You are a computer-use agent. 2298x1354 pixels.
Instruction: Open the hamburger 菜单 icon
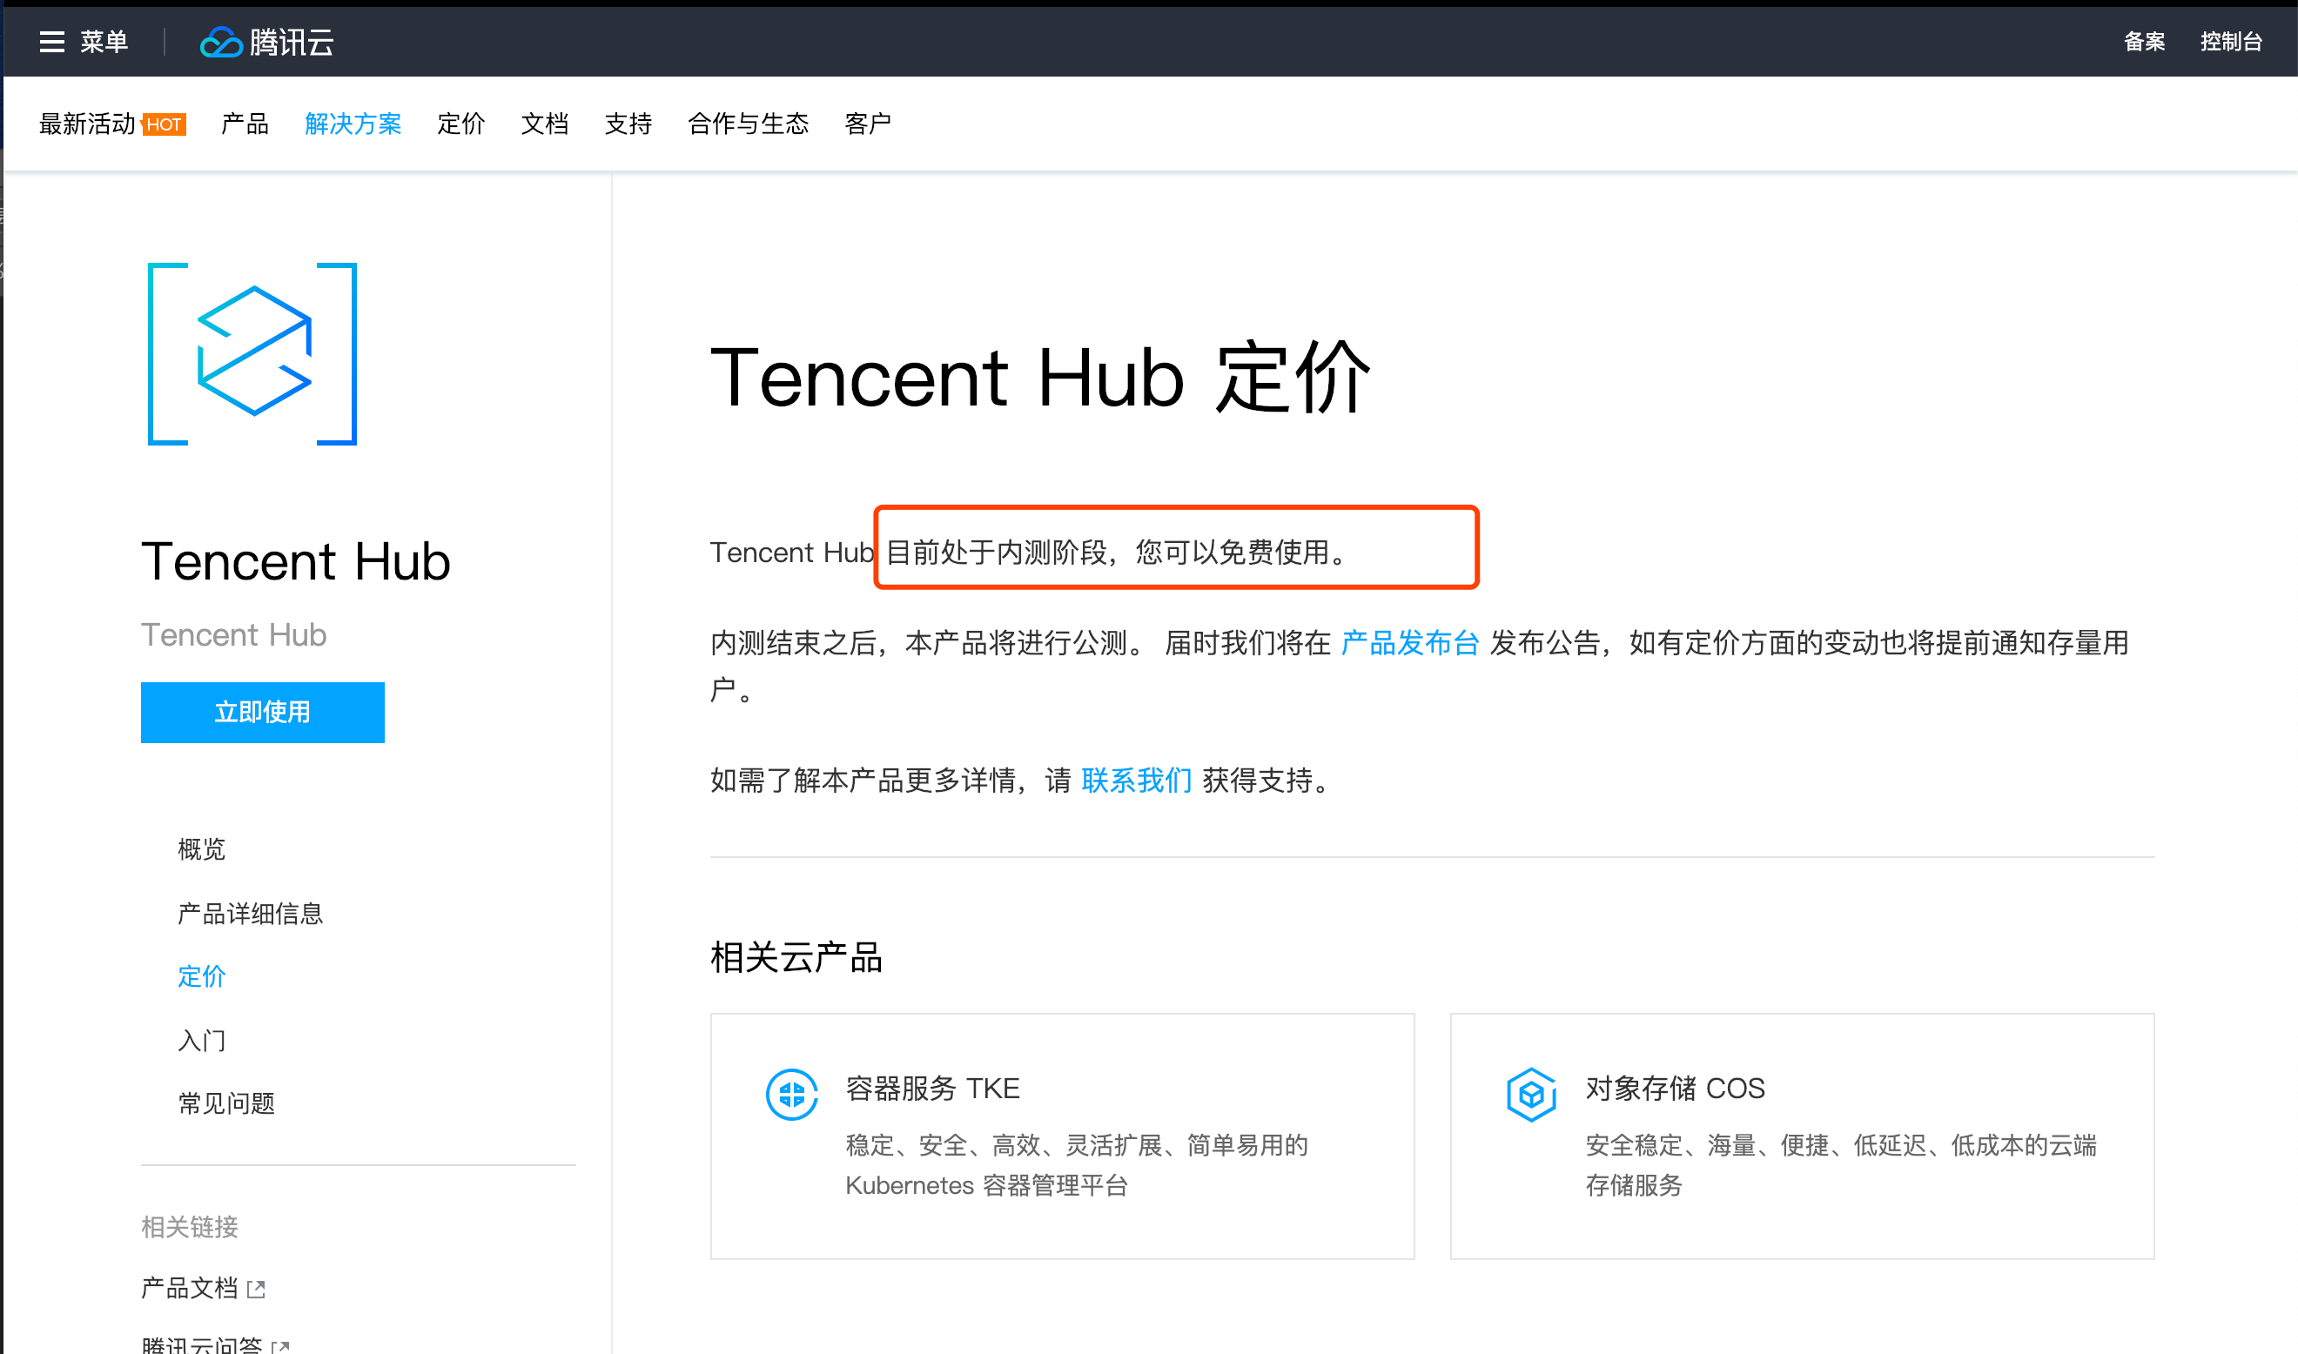pyautogui.click(x=52, y=42)
